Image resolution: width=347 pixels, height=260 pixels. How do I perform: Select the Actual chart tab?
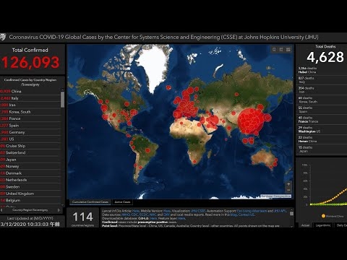click(x=305, y=225)
